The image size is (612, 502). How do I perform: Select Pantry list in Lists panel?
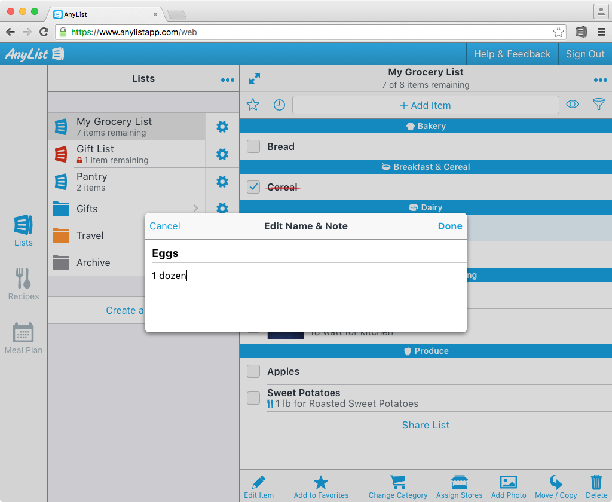127,182
